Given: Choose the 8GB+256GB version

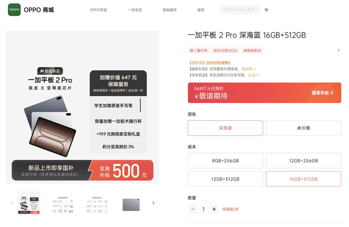Looking at the screenshot, I should click(225, 161).
